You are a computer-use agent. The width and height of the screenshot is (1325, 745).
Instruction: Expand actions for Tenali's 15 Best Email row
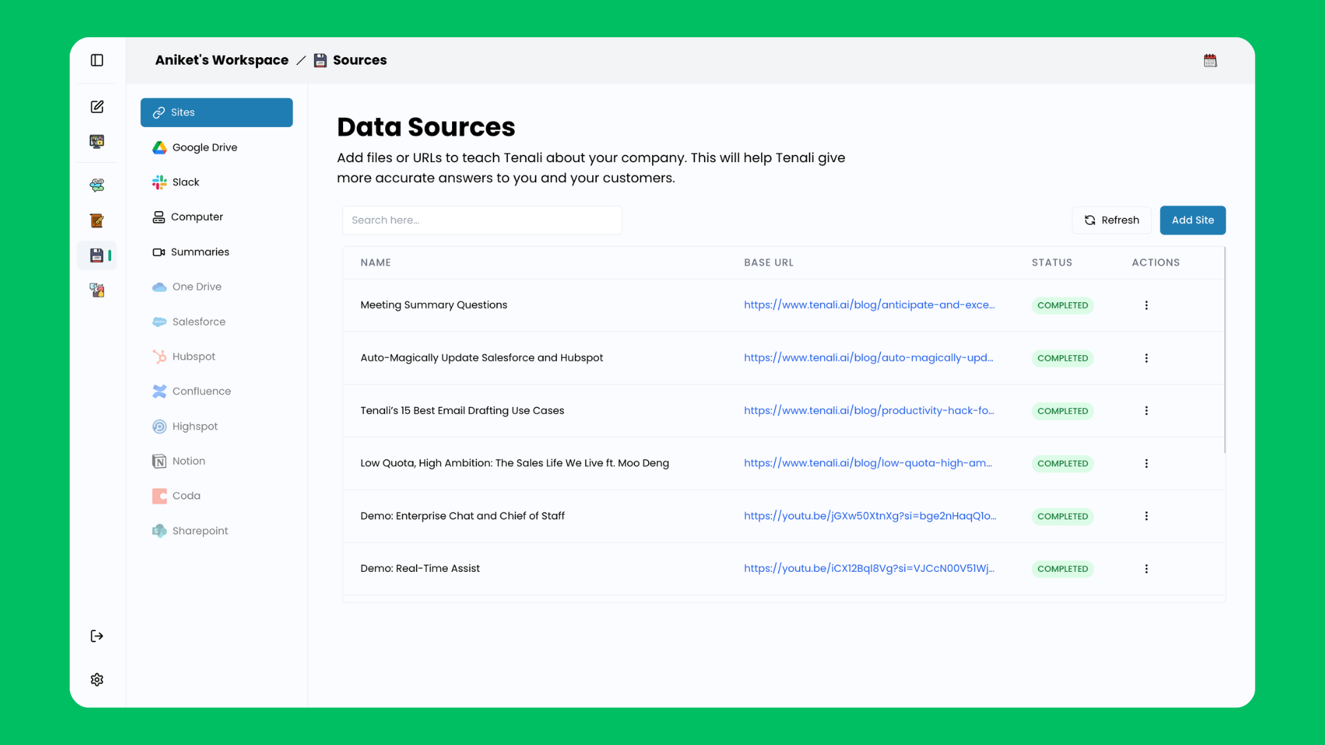[1146, 410]
